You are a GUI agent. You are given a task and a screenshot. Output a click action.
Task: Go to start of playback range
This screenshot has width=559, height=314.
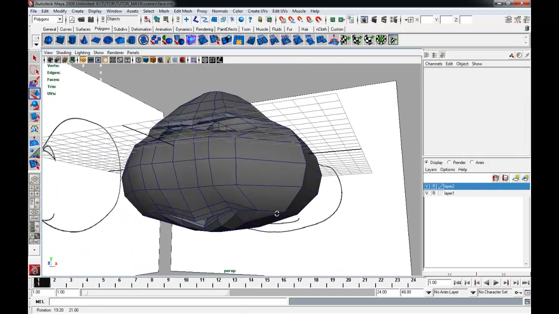[x=457, y=283]
